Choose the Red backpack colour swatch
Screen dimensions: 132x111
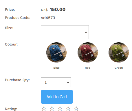88,52
